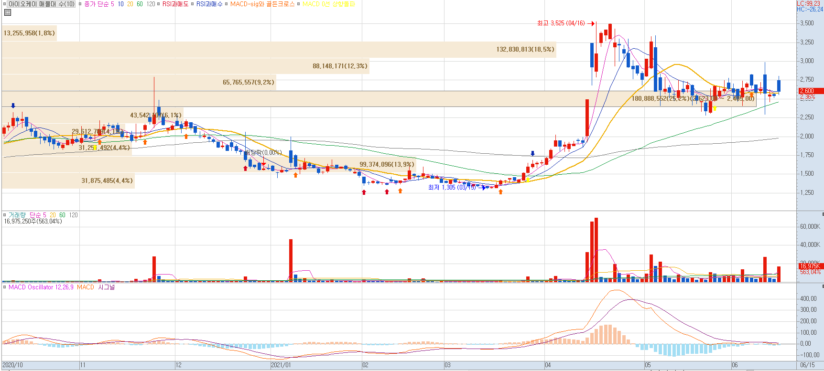The height and width of the screenshot is (371, 824).
Task: Click the MACD Oscillator 12,26,9 label
Action: [x=41, y=287]
